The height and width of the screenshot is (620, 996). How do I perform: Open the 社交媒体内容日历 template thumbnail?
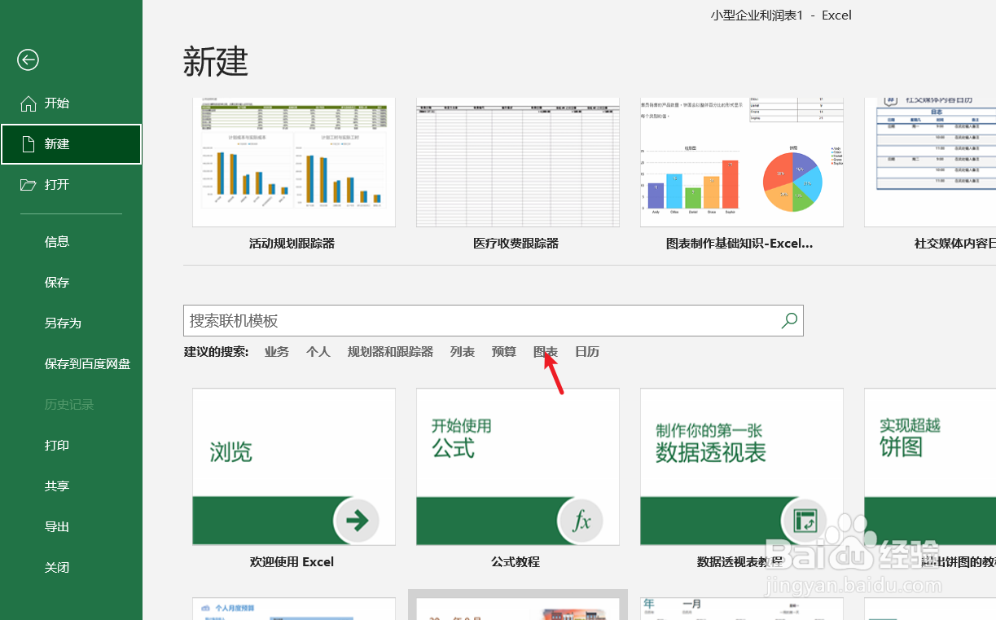930,162
